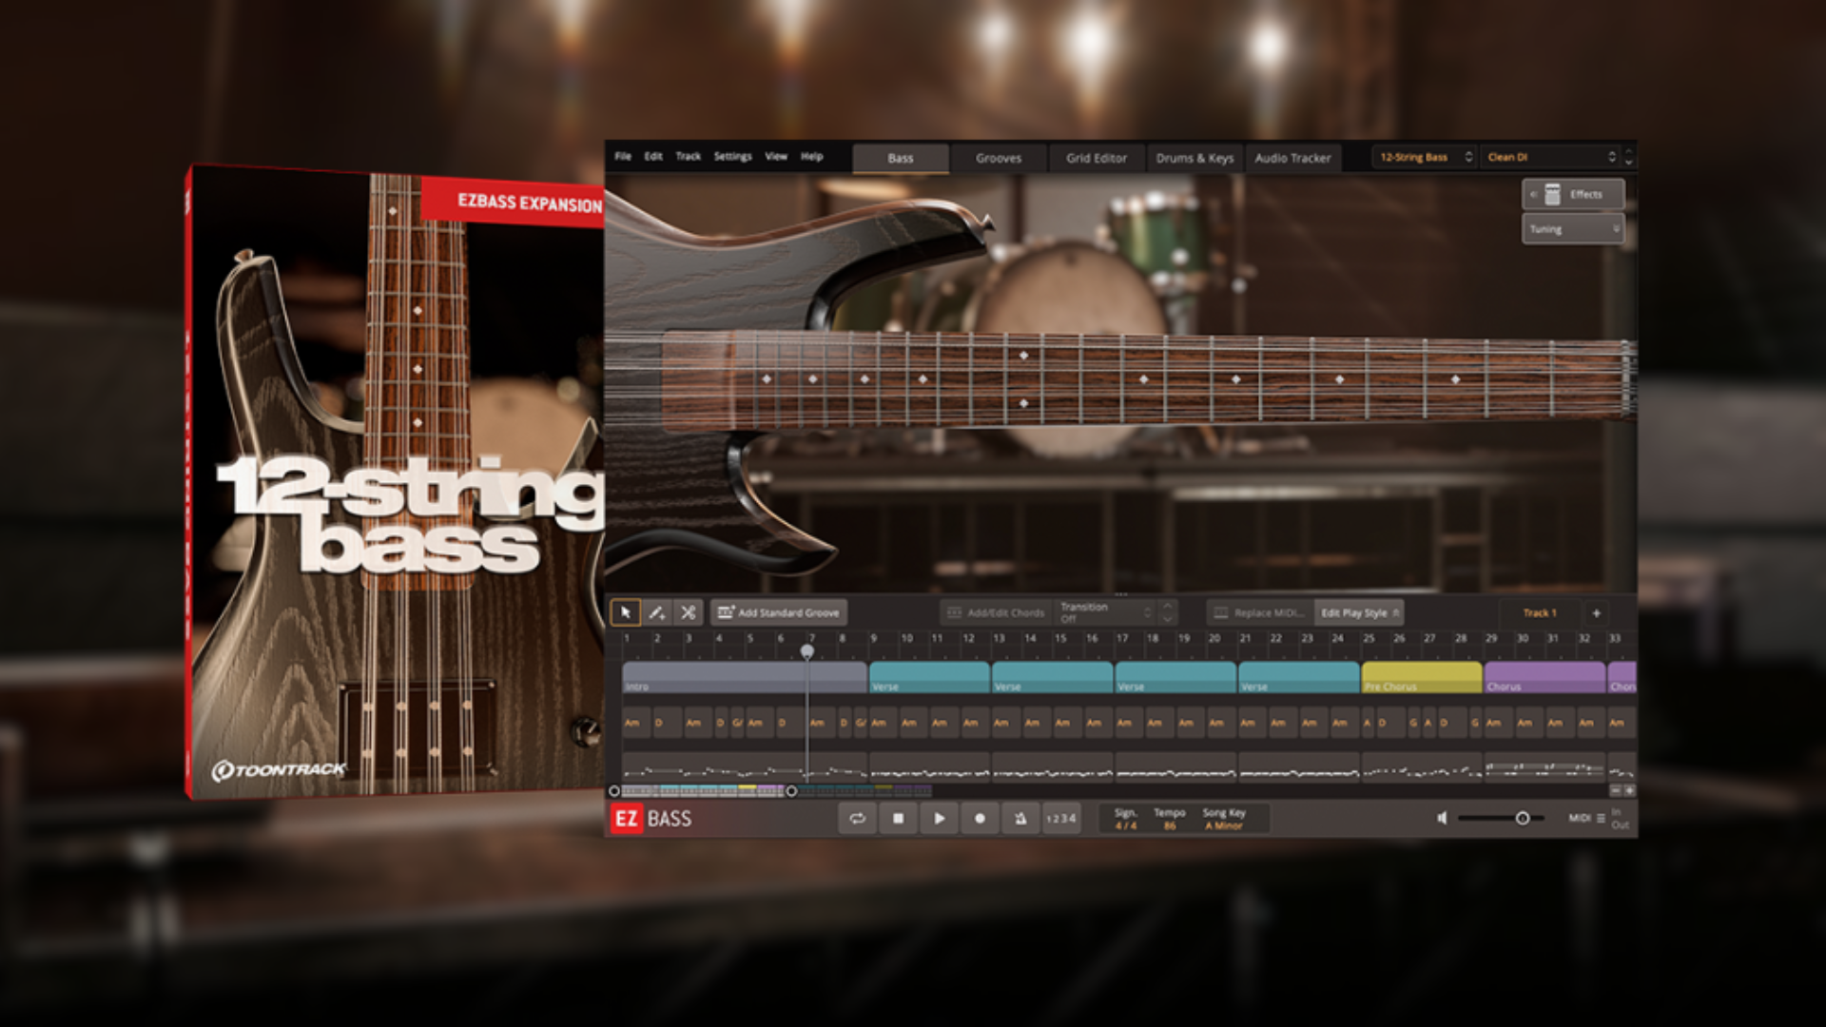Click the Edit Play Style button
The width and height of the screenshot is (1826, 1027).
[1358, 612]
